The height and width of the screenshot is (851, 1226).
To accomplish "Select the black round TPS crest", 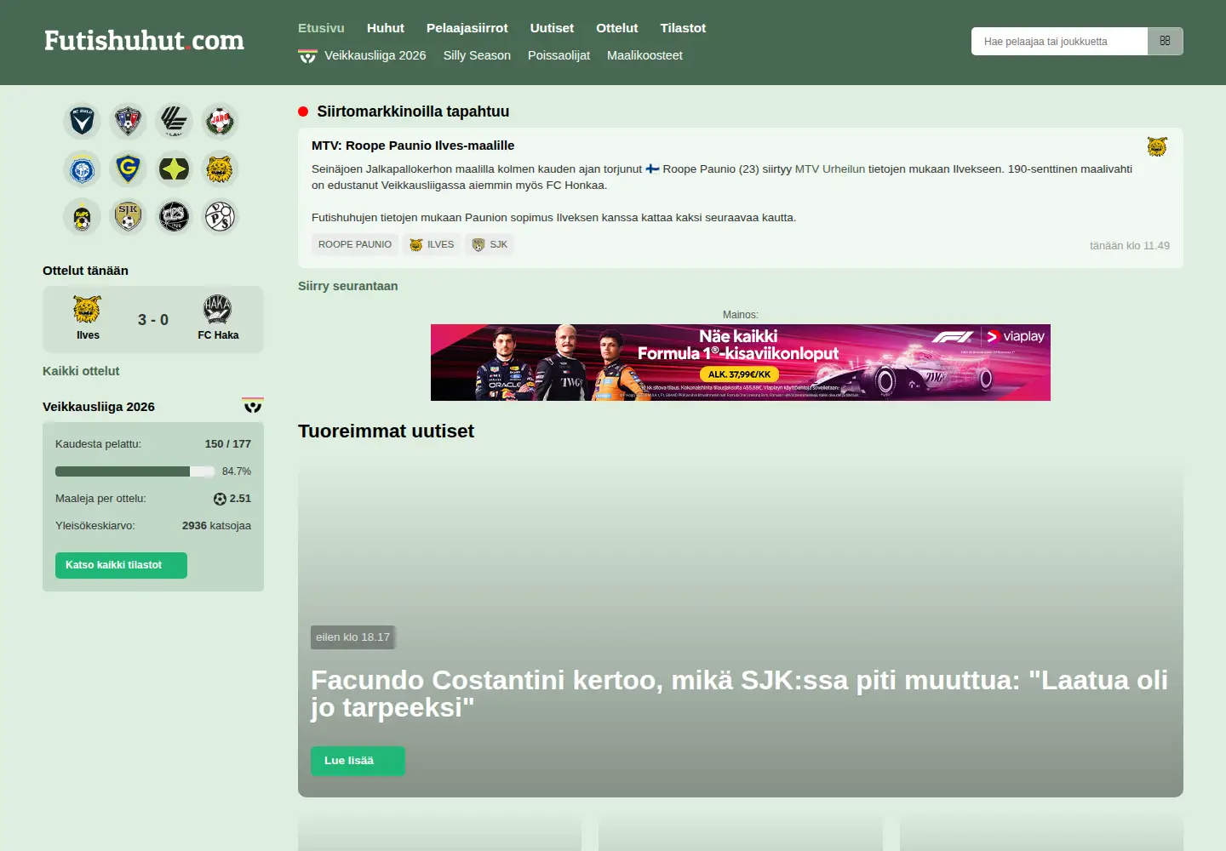I will (x=174, y=217).
